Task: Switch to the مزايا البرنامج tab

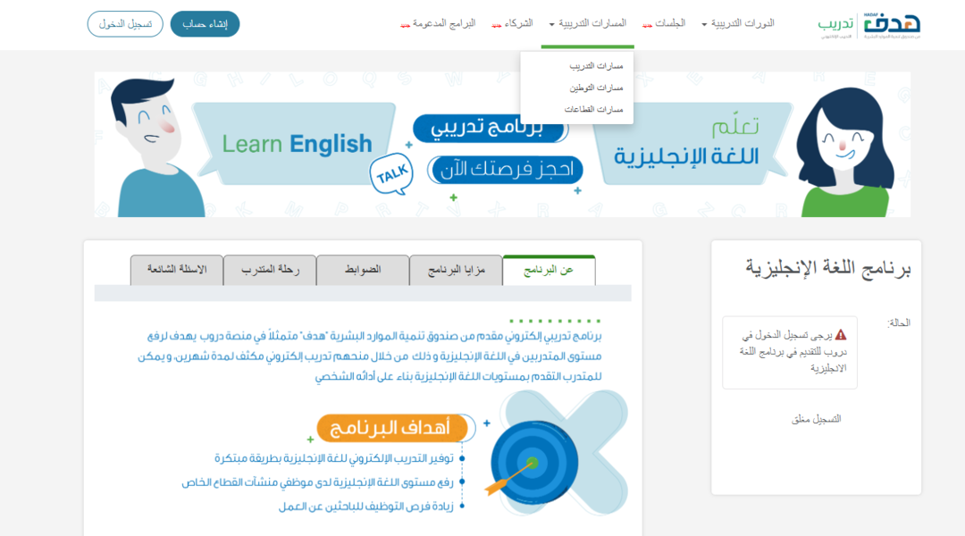Action: pyautogui.click(x=456, y=270)
